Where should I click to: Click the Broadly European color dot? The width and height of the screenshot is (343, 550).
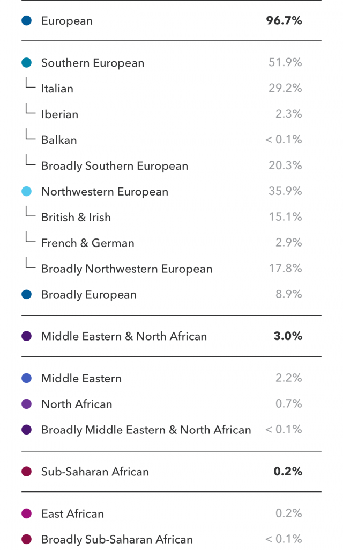tap(27, 294)
